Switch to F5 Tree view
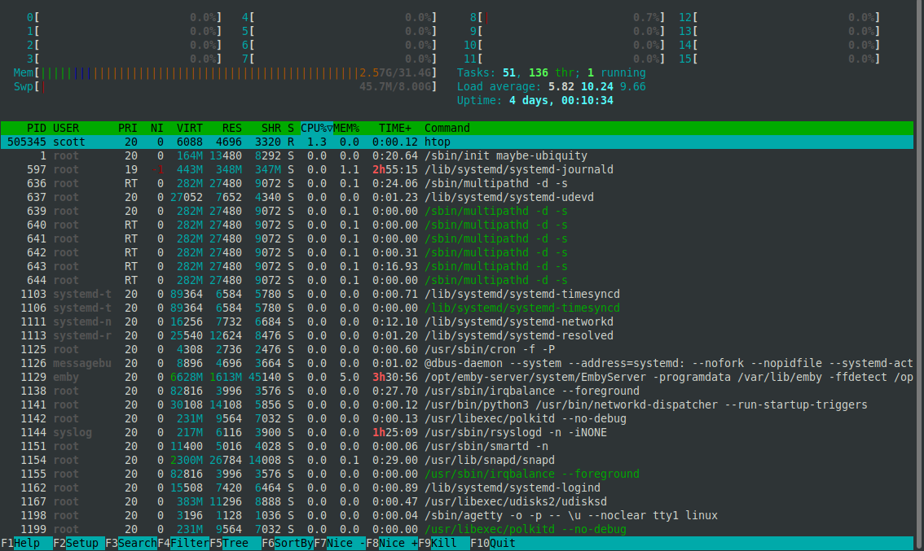This screenshot has width=924, height=551. (x=235, y=543)
